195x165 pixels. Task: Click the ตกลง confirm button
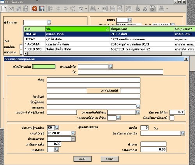82,159
